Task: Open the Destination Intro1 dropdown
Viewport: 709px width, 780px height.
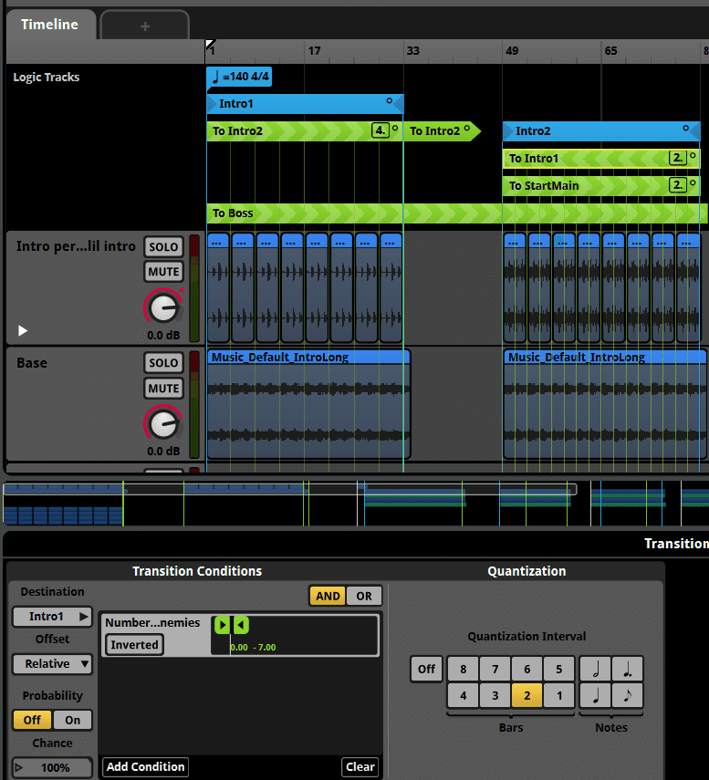Action: 53,617
